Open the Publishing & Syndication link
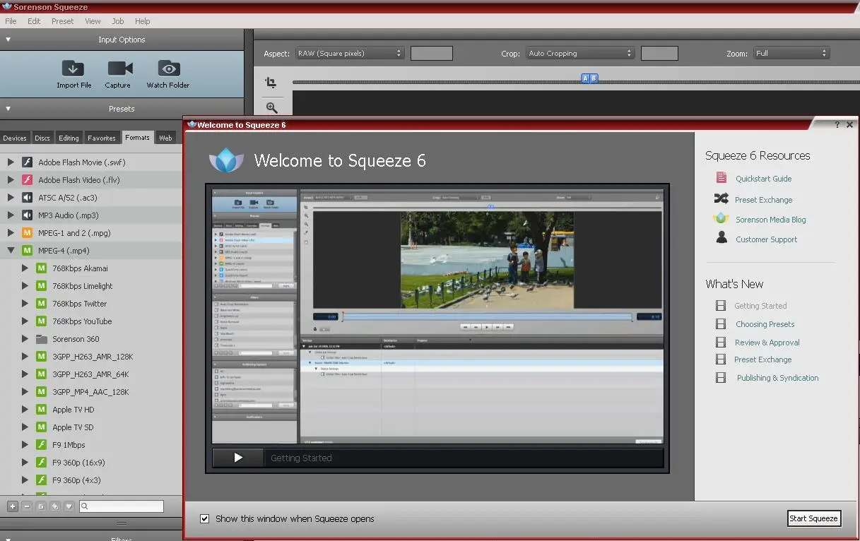The height and width of the screenshot is (541, 860). click(777, 378)
